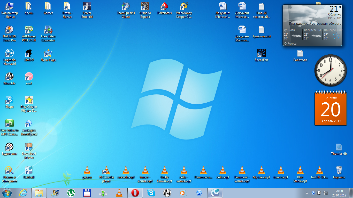Open Skype from the taskbar
This screenshot has height=198, width=353.
click(151, 193)
